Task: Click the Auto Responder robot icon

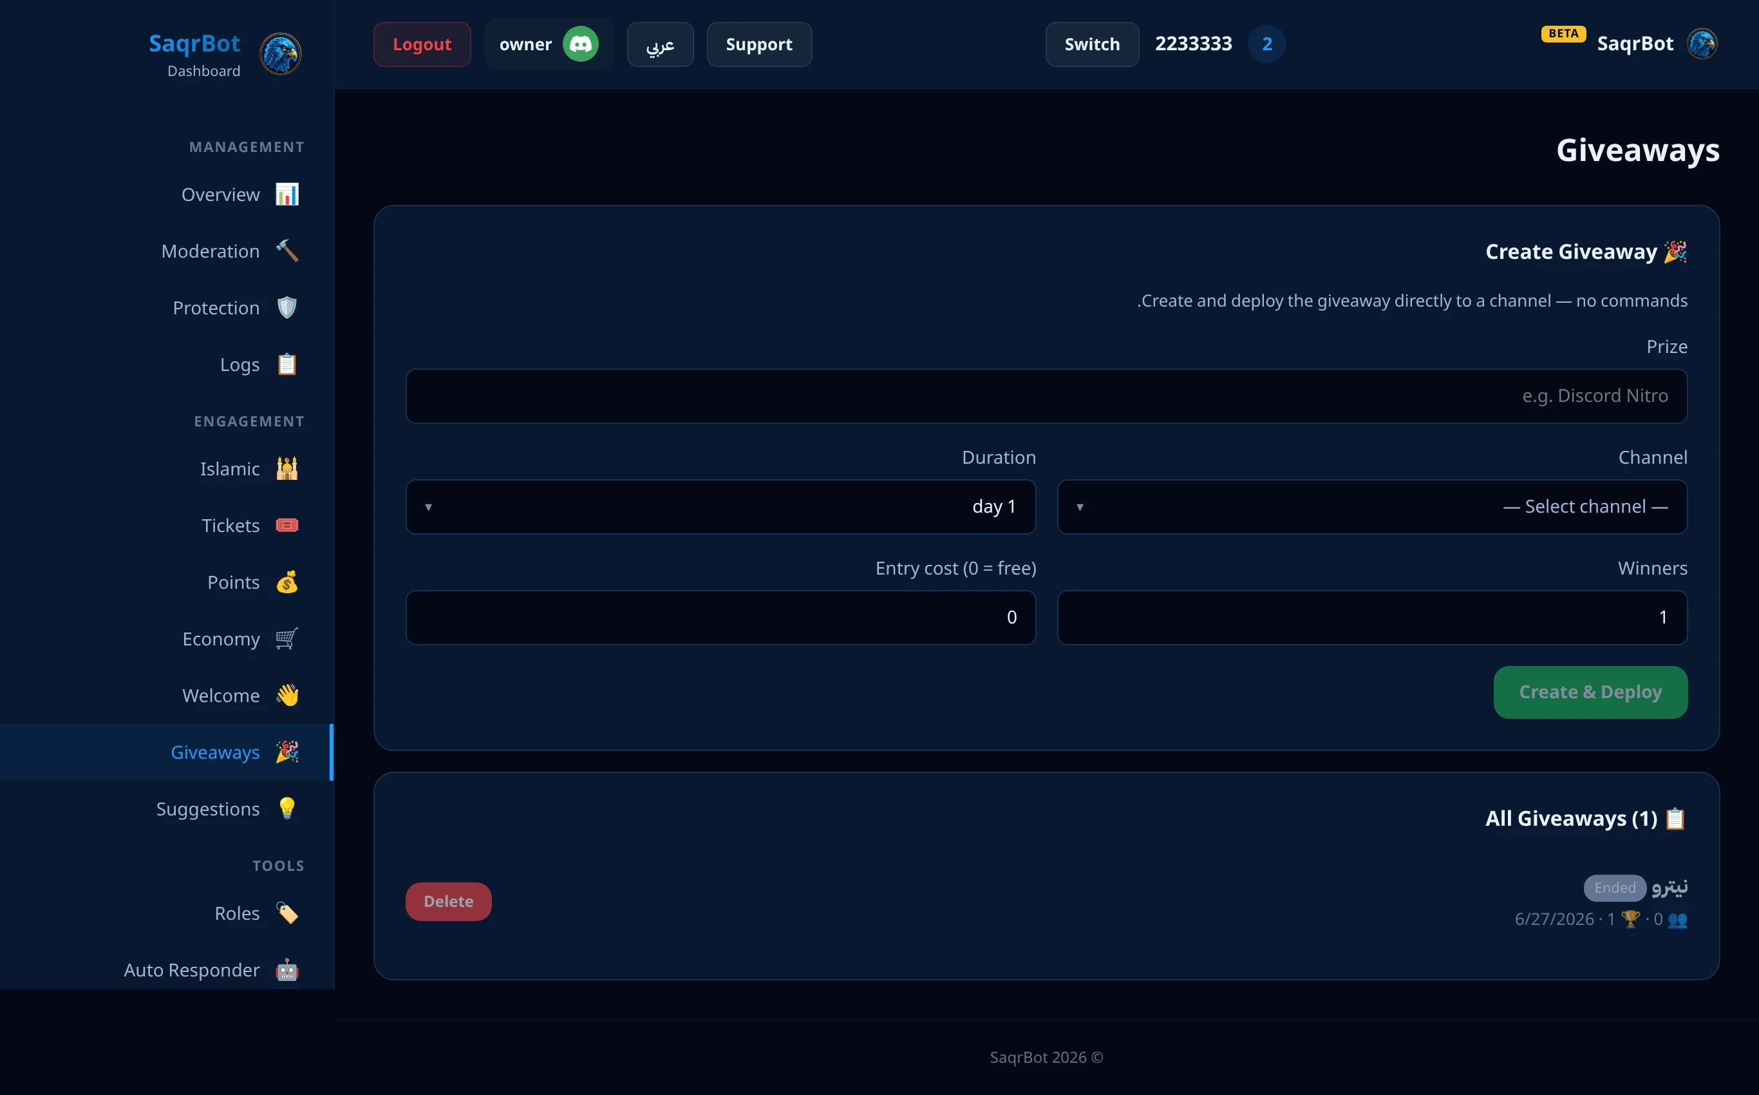Action: (x=287, y=969)
